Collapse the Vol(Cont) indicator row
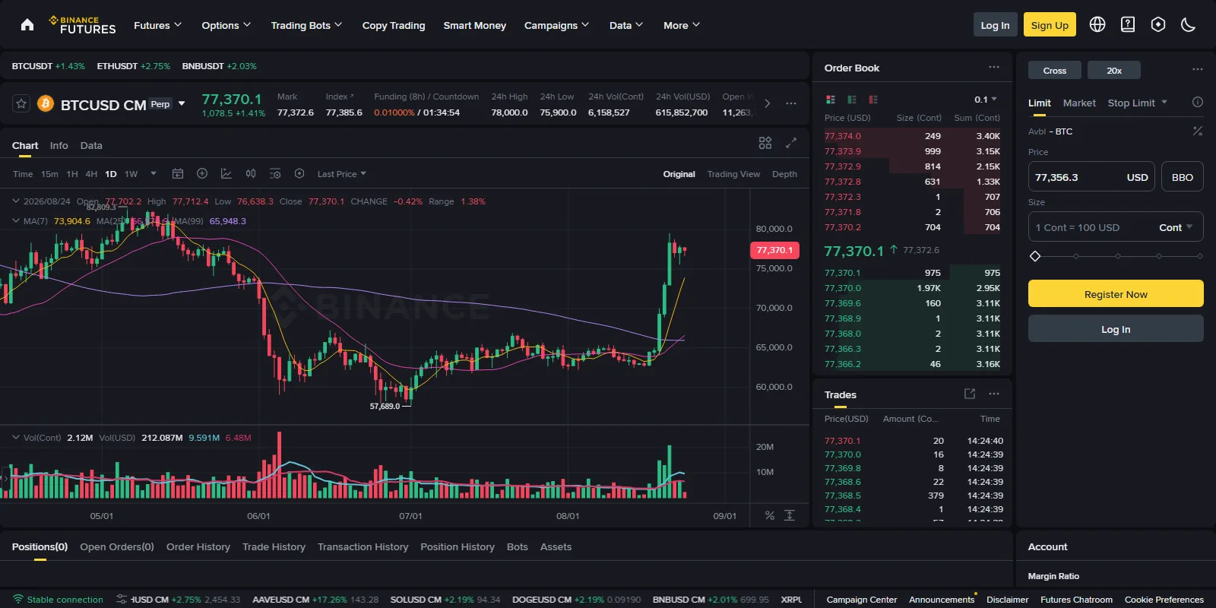 coord(15,438)
